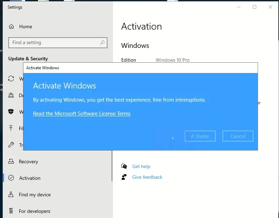
Task: Click the Activate Windows dialog title bar
Action: point(141,68)
